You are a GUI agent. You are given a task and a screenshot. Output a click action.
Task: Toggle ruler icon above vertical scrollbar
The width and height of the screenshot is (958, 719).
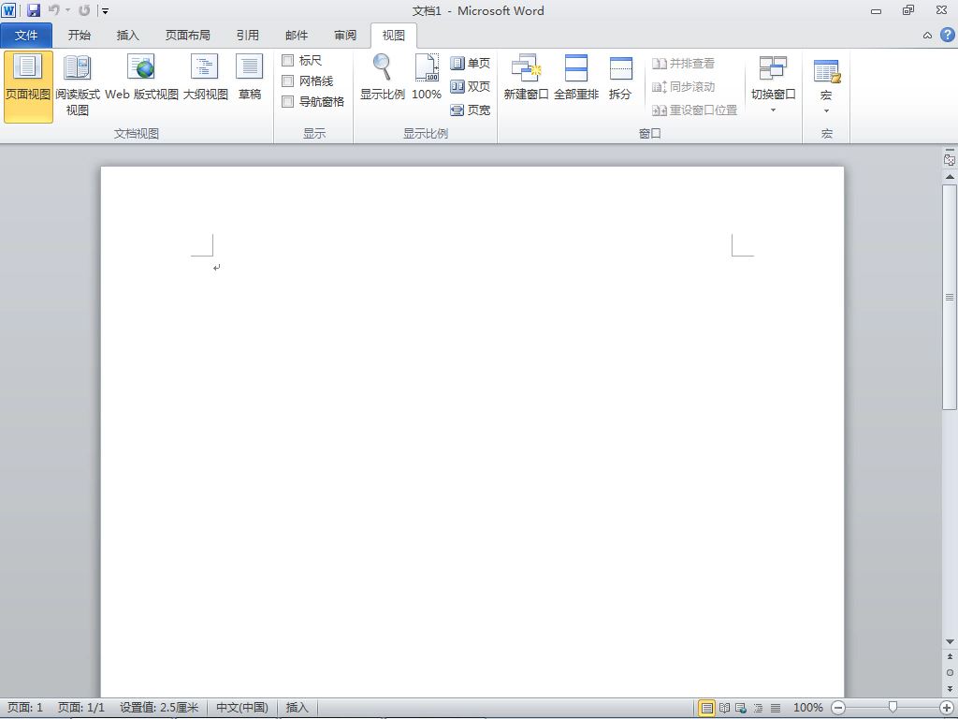tap(950, 160)
